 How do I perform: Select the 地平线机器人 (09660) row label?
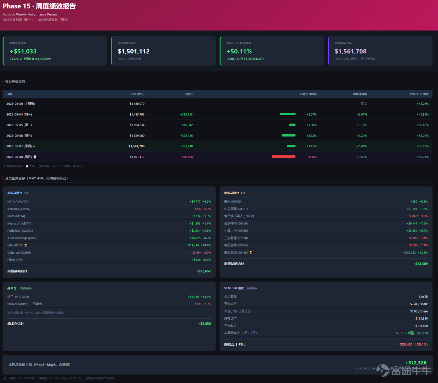(239, 216)
